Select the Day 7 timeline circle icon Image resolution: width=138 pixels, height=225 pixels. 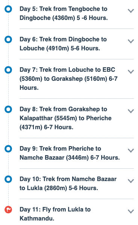[8, 70]
